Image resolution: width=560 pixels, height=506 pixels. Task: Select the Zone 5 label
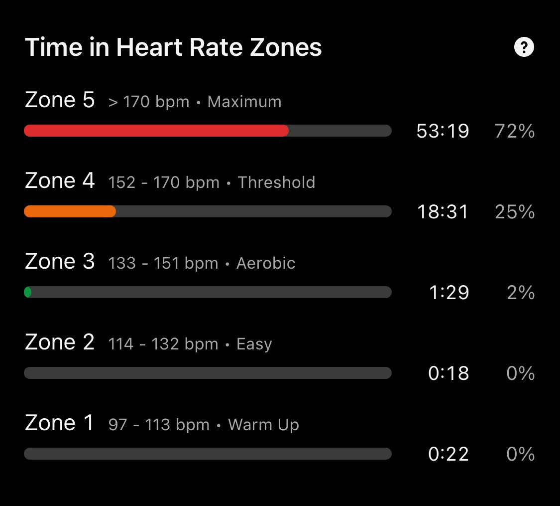(60, 100)
